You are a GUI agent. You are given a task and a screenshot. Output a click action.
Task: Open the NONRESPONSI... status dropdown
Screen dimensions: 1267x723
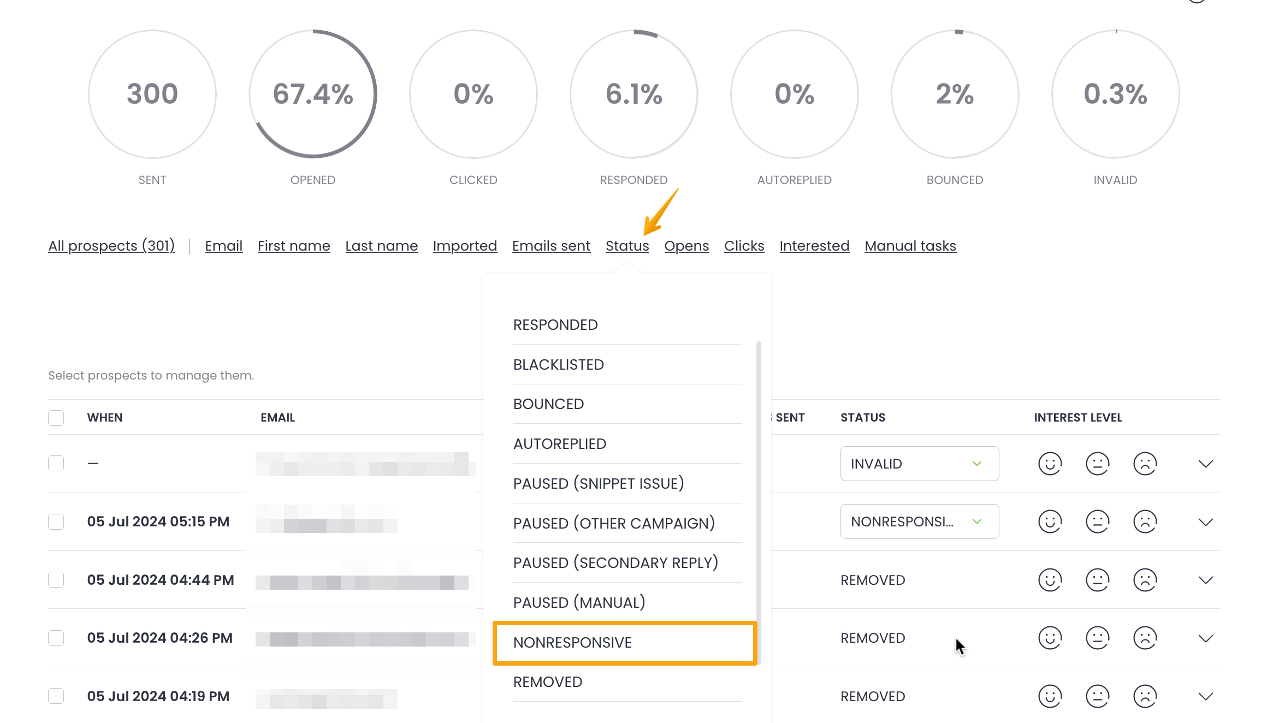[919, 521]
